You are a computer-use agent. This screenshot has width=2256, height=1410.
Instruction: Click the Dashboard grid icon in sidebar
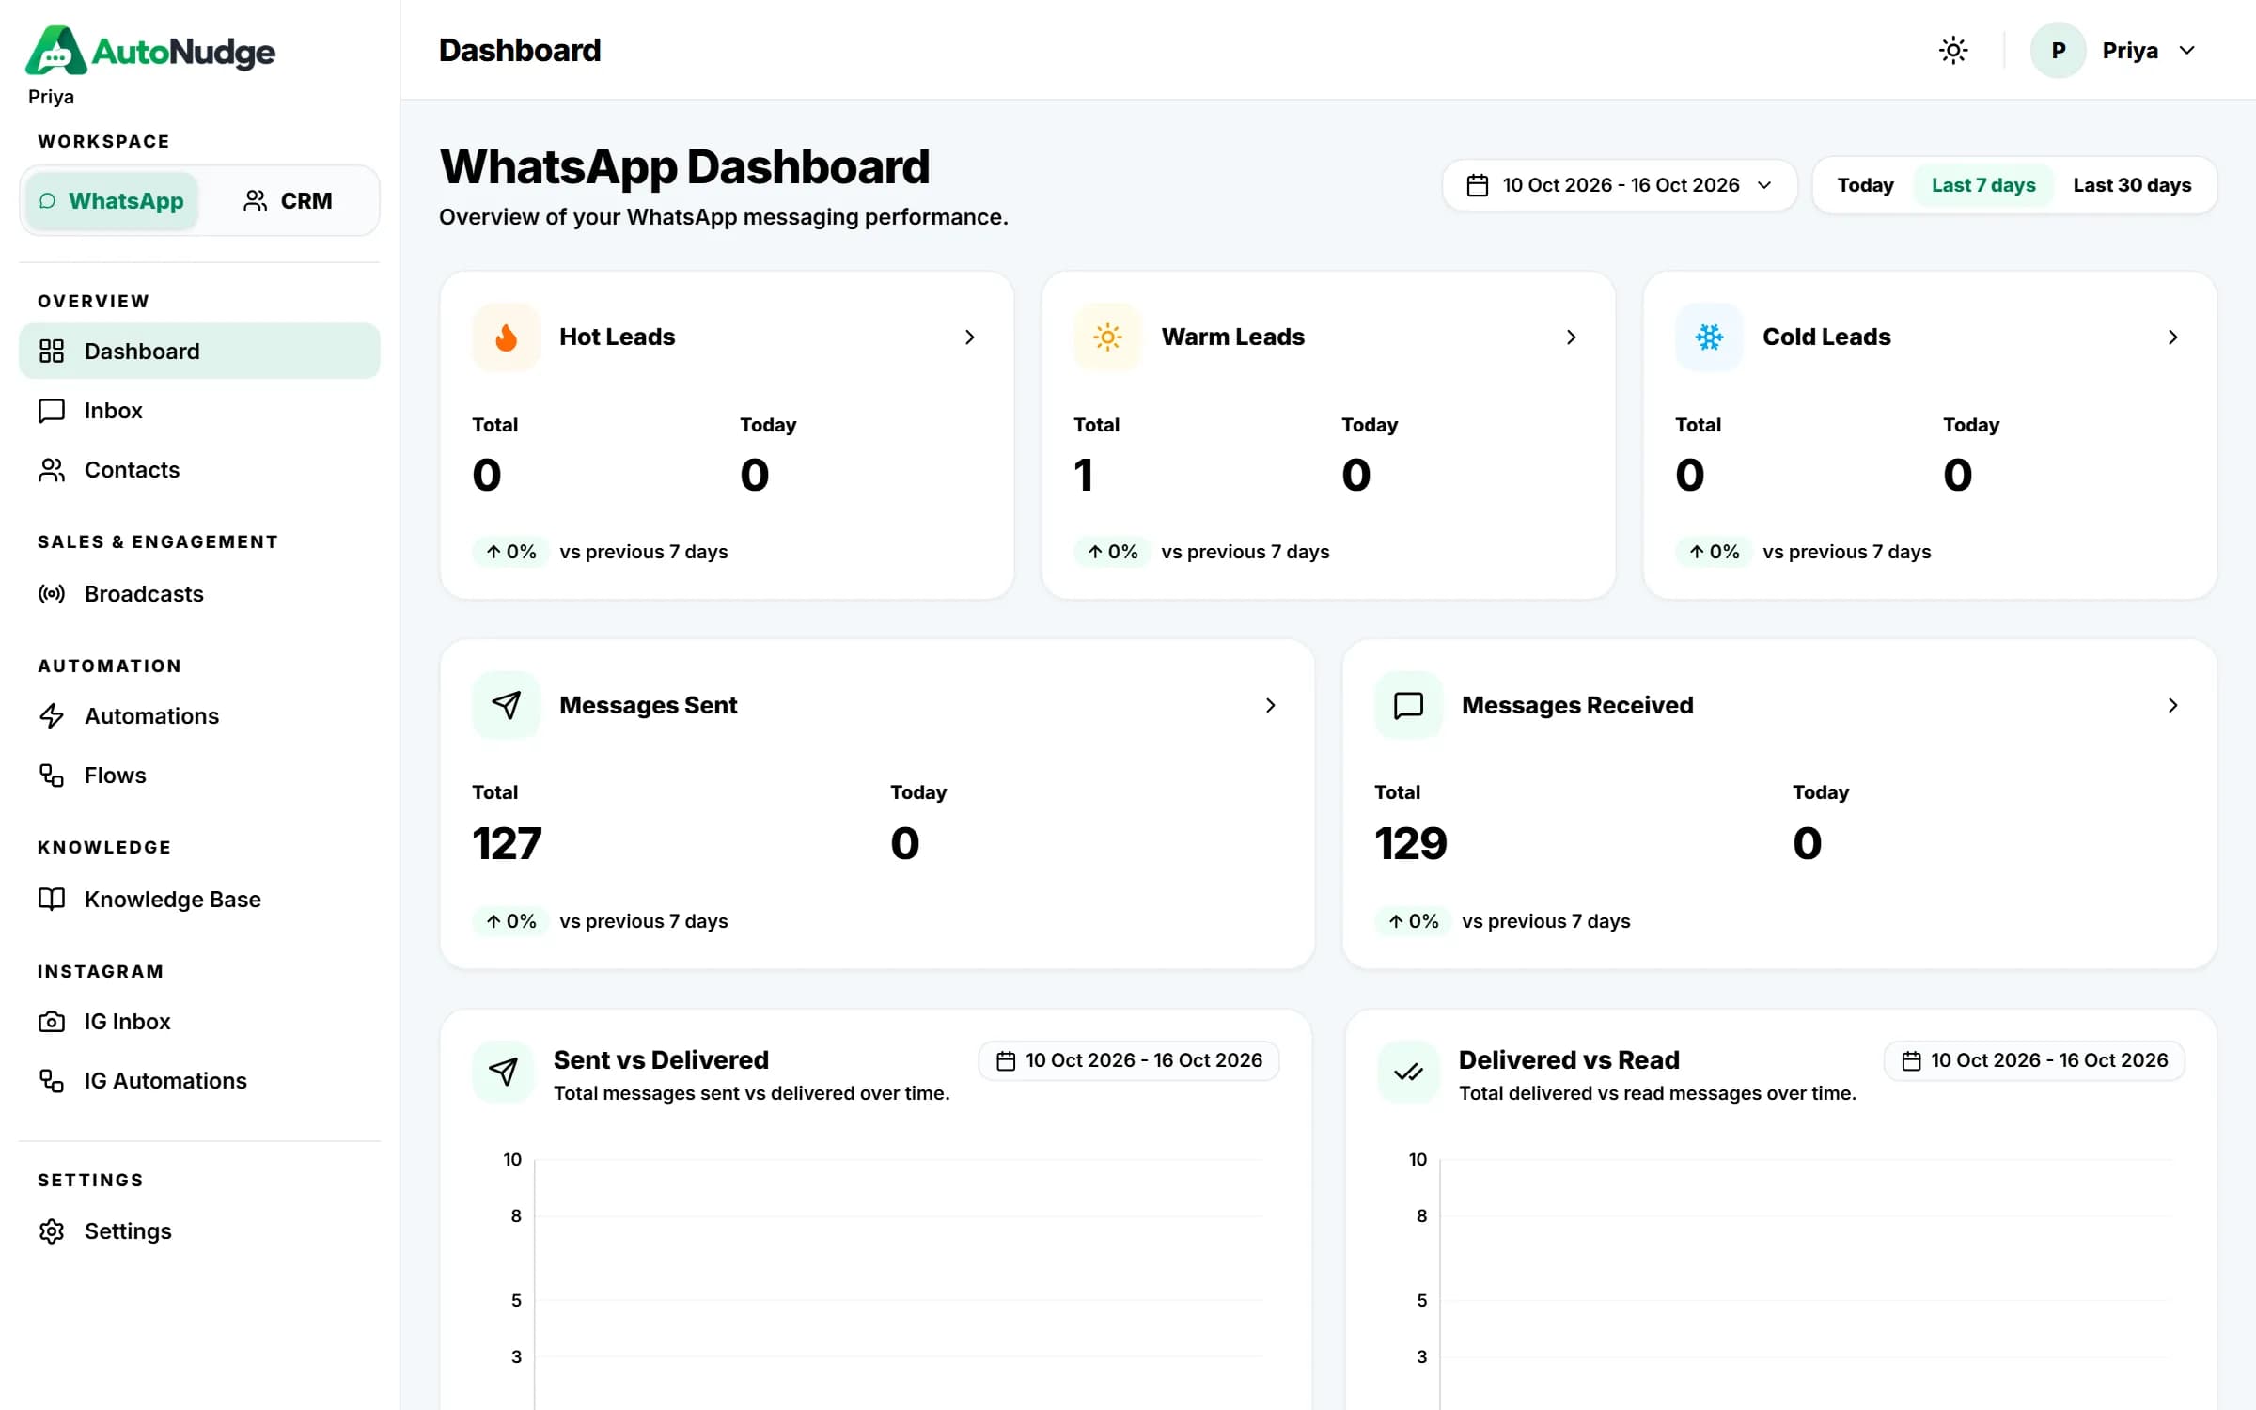52,352
